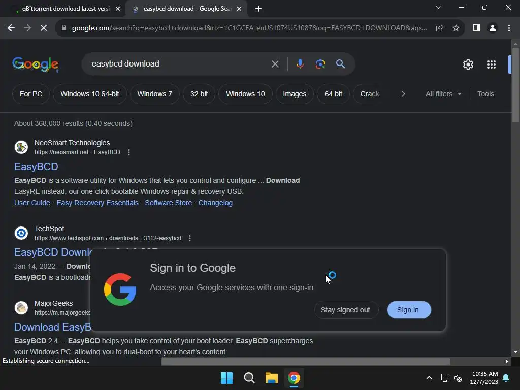
Task: Open Chrome three-dot menu
Action: (509, 28)
